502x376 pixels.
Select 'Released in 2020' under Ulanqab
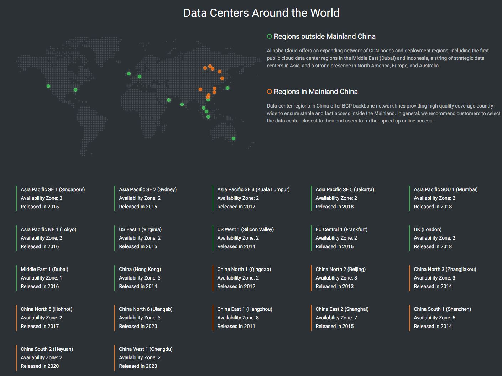(138, 326)
